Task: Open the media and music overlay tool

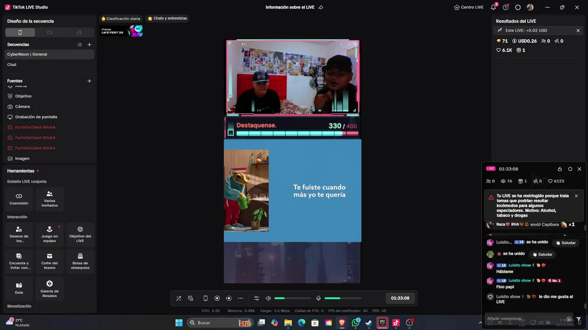Action: pyautogui.click(x=191, y=298)
